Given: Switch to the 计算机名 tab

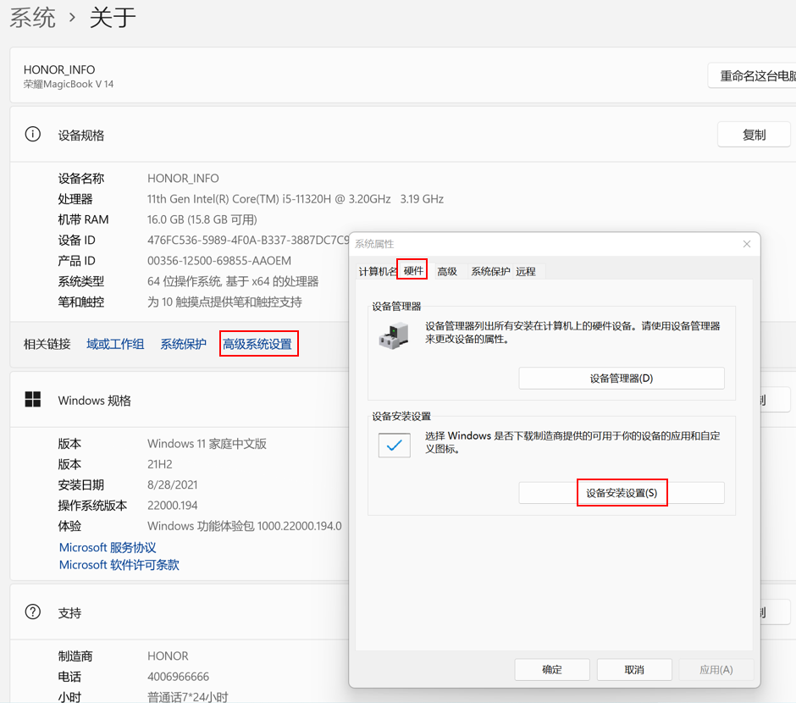Looking at the screenshot, I should coord(378,271).
